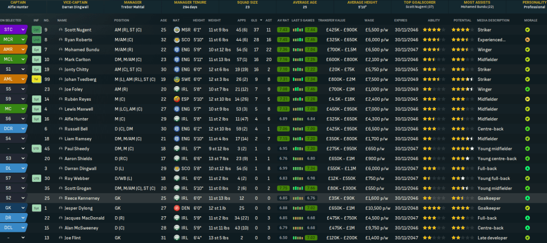
Task: Click the player icon beside Scott Nugent's name
Action: tap(60, 29)
